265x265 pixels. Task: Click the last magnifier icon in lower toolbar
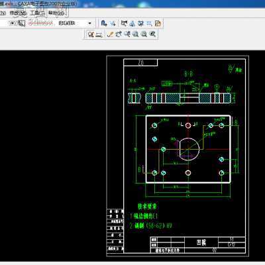[152, 34]
